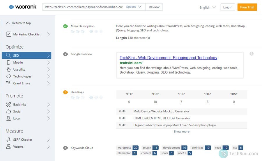The image size is (262, 161).
Task: Click the tools keyword tag
Action: [167, 153]
